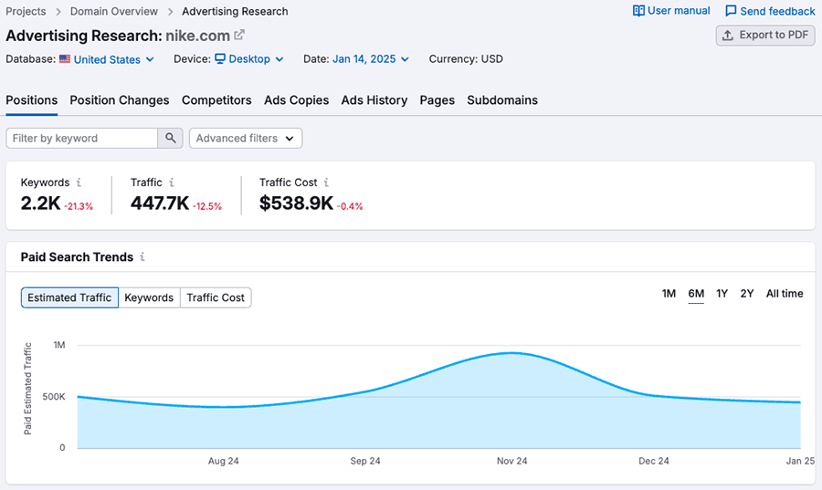
Task: Set chart range to All time
Action: tap(785, 294)
